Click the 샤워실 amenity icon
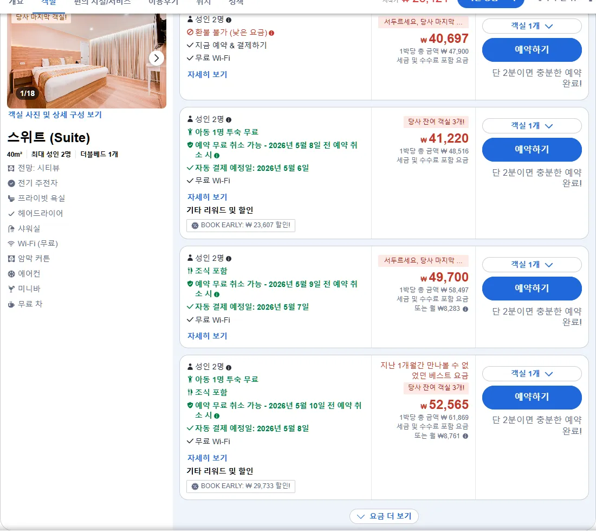Image resolution: width=596 pixels, height=531 pixels. 11,229
